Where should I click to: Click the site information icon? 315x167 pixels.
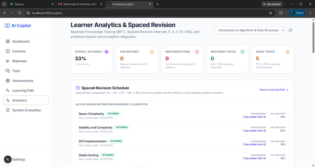coord(28,13)
